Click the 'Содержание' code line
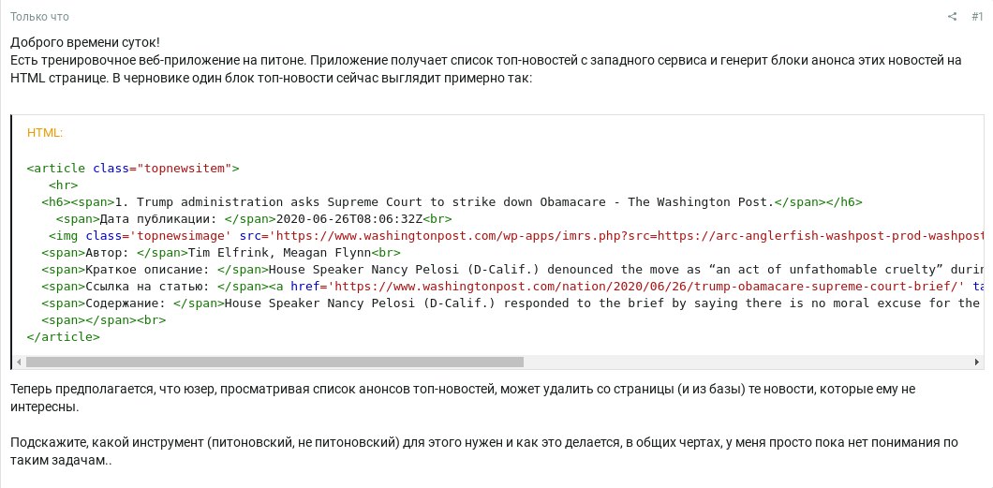The width and height of the screenshot is (993, 488). 512,303
